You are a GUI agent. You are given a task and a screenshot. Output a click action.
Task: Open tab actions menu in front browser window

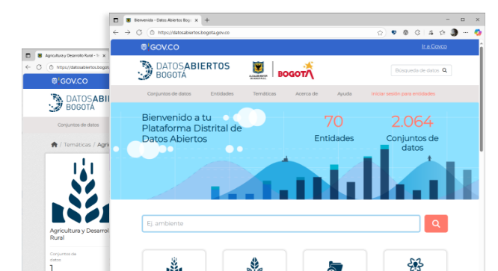click(116, 20)
